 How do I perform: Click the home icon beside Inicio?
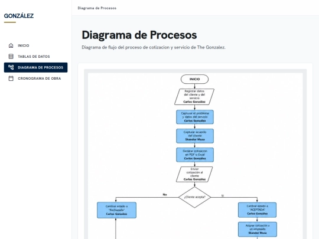[11, 45]
